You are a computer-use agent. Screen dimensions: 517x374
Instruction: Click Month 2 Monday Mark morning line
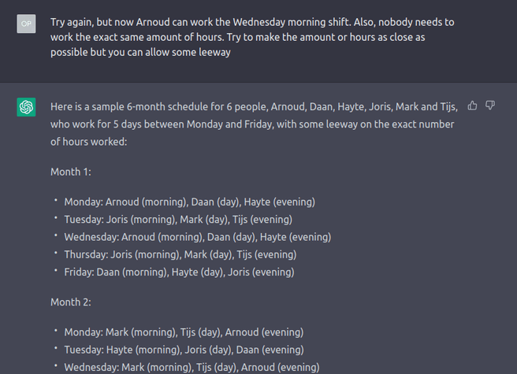tap(184, 332)
